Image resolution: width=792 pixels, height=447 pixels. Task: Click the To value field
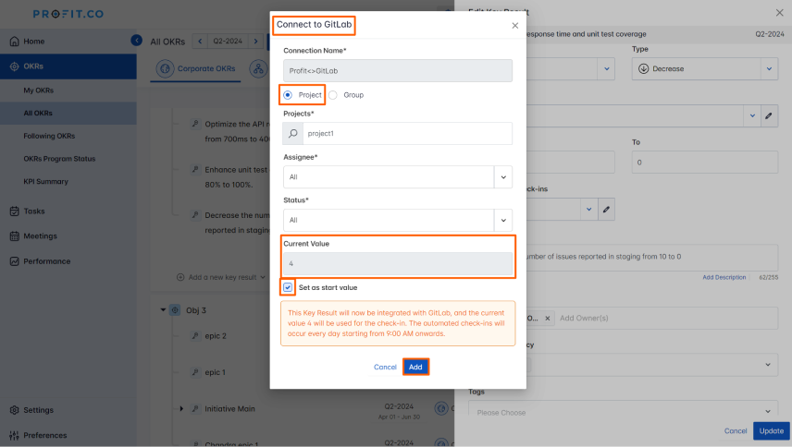(705, 163)
